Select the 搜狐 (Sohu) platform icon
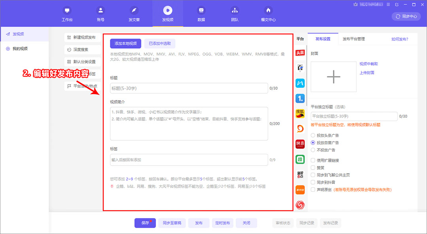Image resolution: width=427 pixels, height=234 pixels. click(x=300, y=113)
